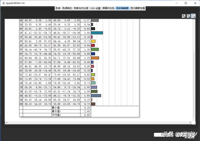Open the 屏幕均匀性 tab
This screenshot has width=200, height=141.
(108, 8)
